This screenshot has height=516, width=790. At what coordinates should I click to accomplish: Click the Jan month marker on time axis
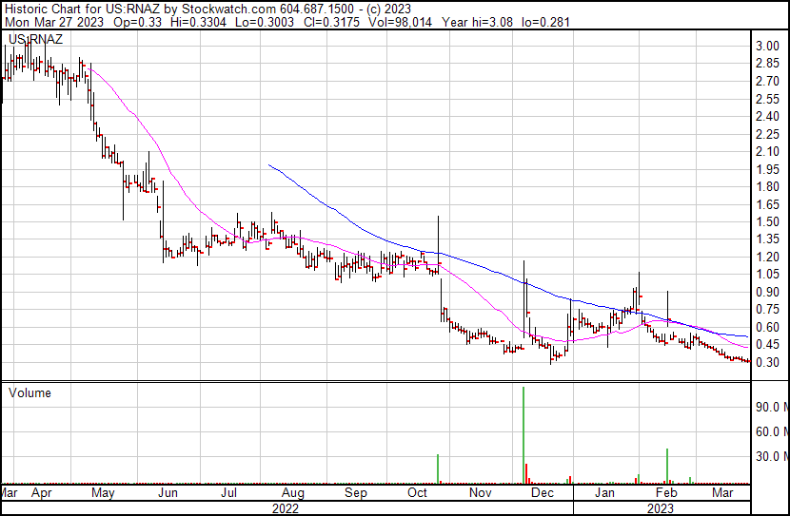pyautogui.click(x=604, y=493)
